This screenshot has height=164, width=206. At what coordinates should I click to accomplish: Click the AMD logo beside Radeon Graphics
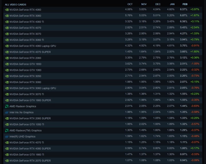(x=7, y=106)
